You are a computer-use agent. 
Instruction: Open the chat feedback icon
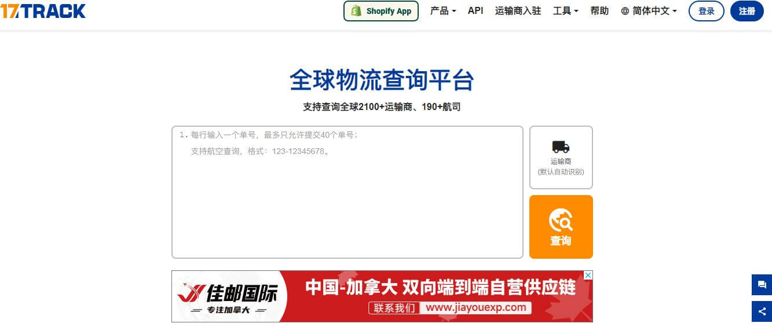click(x=762, y=285)
